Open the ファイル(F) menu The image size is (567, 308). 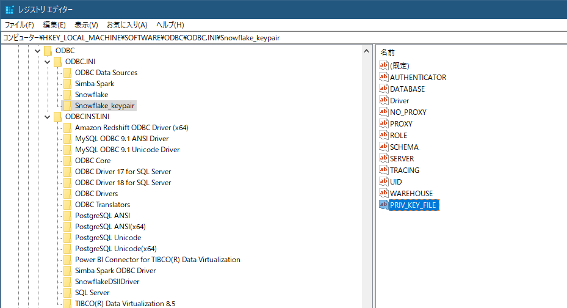pyautogui.click(x=19, y=25)
